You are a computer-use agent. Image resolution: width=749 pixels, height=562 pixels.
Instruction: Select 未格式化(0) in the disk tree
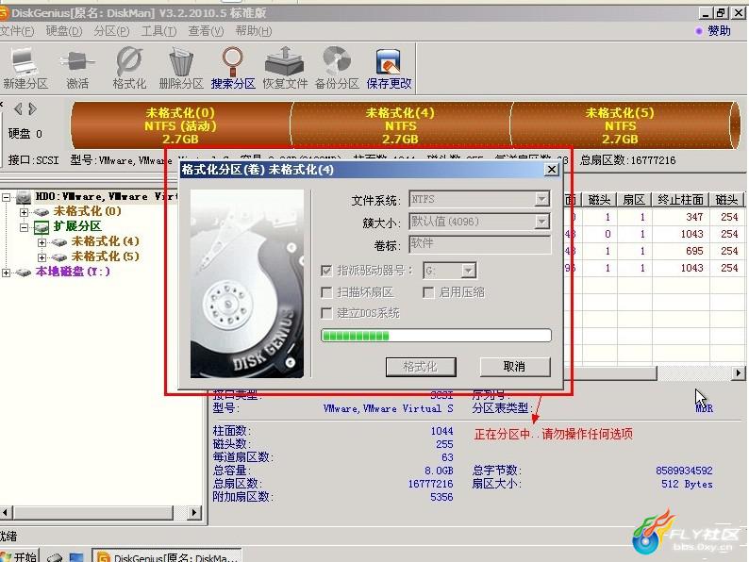point(87,211)
